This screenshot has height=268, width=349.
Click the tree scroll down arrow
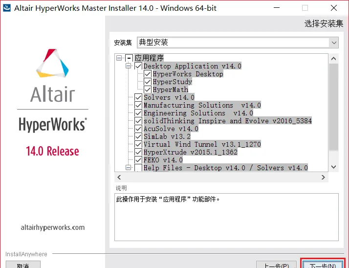click(x=333, y=167)
